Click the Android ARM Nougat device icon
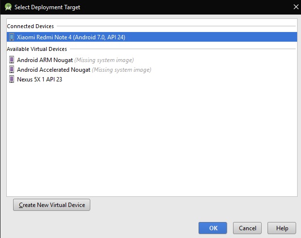Screen dimensions: 301x238 [x=12, y=60]
